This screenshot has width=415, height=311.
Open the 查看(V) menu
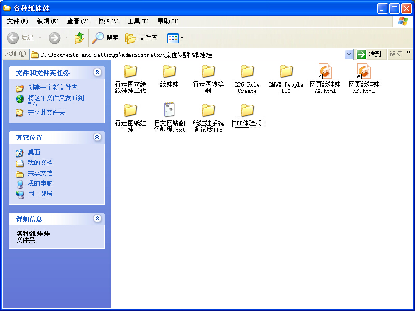(x=77, y=21)
